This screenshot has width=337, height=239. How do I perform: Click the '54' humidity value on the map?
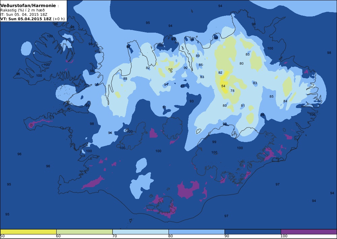pyautogui.click(x=223, y=86)
